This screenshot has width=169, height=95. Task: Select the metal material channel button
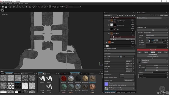pos(159,52)
